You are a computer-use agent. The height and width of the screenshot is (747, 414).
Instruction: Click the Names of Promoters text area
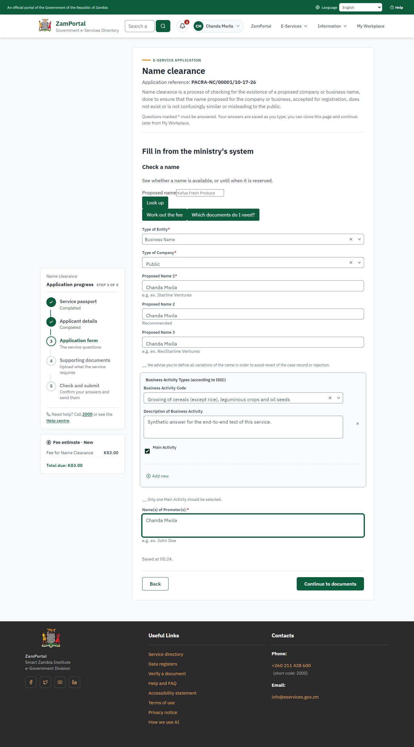[253, 525]
